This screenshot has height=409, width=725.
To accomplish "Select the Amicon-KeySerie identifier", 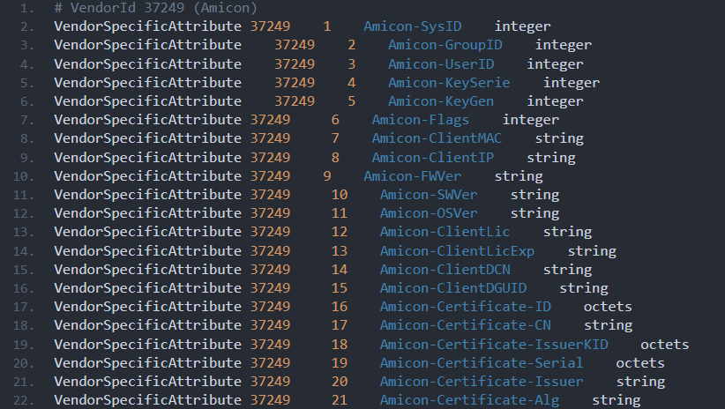I will [449, 83].
